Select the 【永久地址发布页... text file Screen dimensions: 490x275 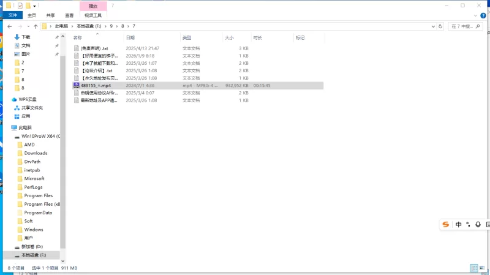pyautogui.click(x=99, y=78)
